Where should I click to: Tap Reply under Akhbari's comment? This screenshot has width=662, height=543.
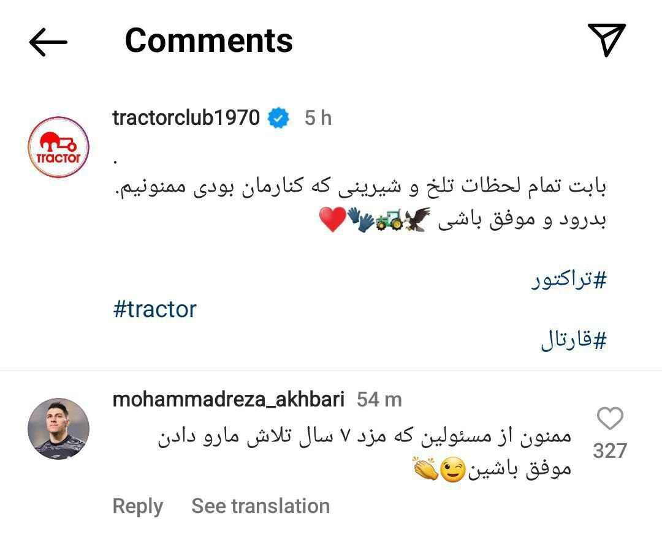pyautogui.click(x=137, y=506)
